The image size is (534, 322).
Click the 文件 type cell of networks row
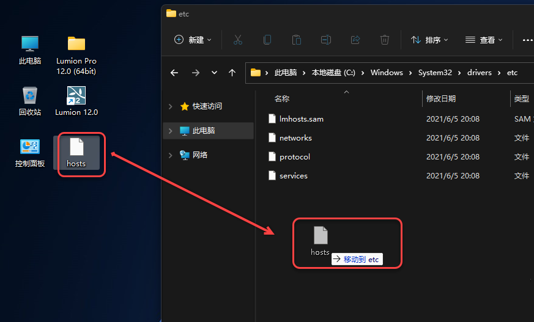(x=521, y=137)
